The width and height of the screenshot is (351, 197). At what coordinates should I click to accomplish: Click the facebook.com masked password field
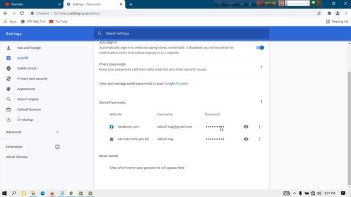(215, 126)
